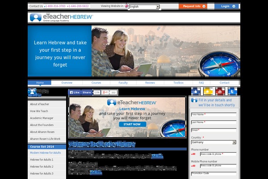
Task: Open the Reviews navigation tab
Action: coord(150,82)
